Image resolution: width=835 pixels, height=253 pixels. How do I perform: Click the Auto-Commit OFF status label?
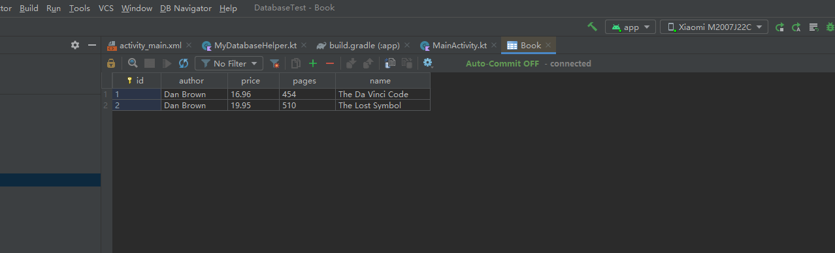502,63
